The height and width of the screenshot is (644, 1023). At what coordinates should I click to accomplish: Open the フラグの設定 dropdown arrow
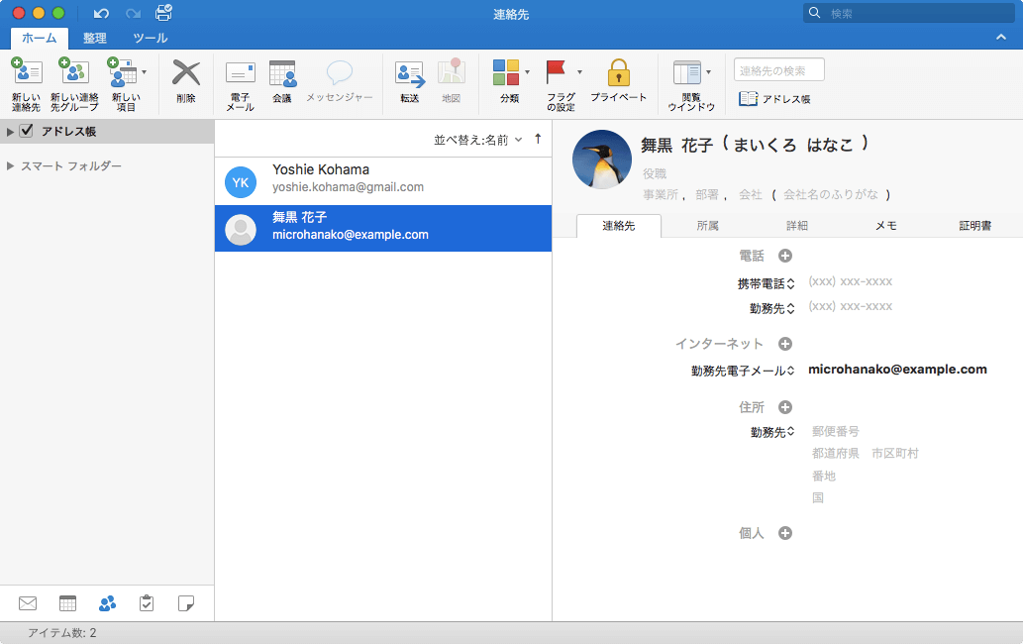(579, 71)
